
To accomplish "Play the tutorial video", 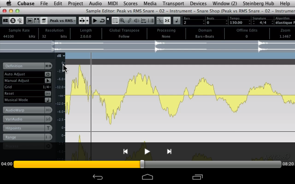I will pyautogui.click(x=147, y=152).
